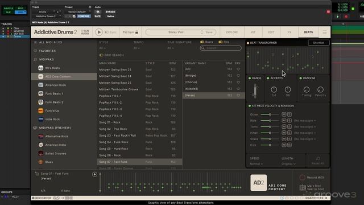
Task: Toggle the RANDOM section enable dot
Action: (x=301, y=79)
